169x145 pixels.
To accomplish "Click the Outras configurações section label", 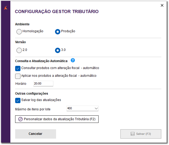I will pos(32,94).
